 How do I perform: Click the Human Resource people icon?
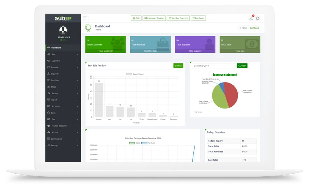48,126
